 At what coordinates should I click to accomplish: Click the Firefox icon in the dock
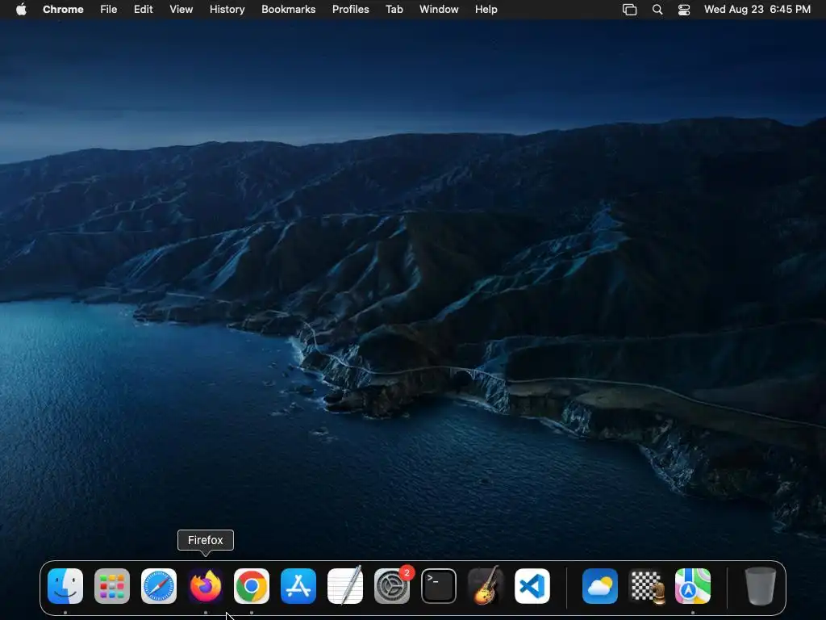[206, 586]
